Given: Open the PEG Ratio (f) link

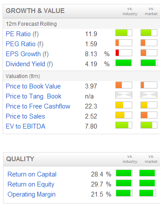Looking at the screenshot, I should (25, 44).
